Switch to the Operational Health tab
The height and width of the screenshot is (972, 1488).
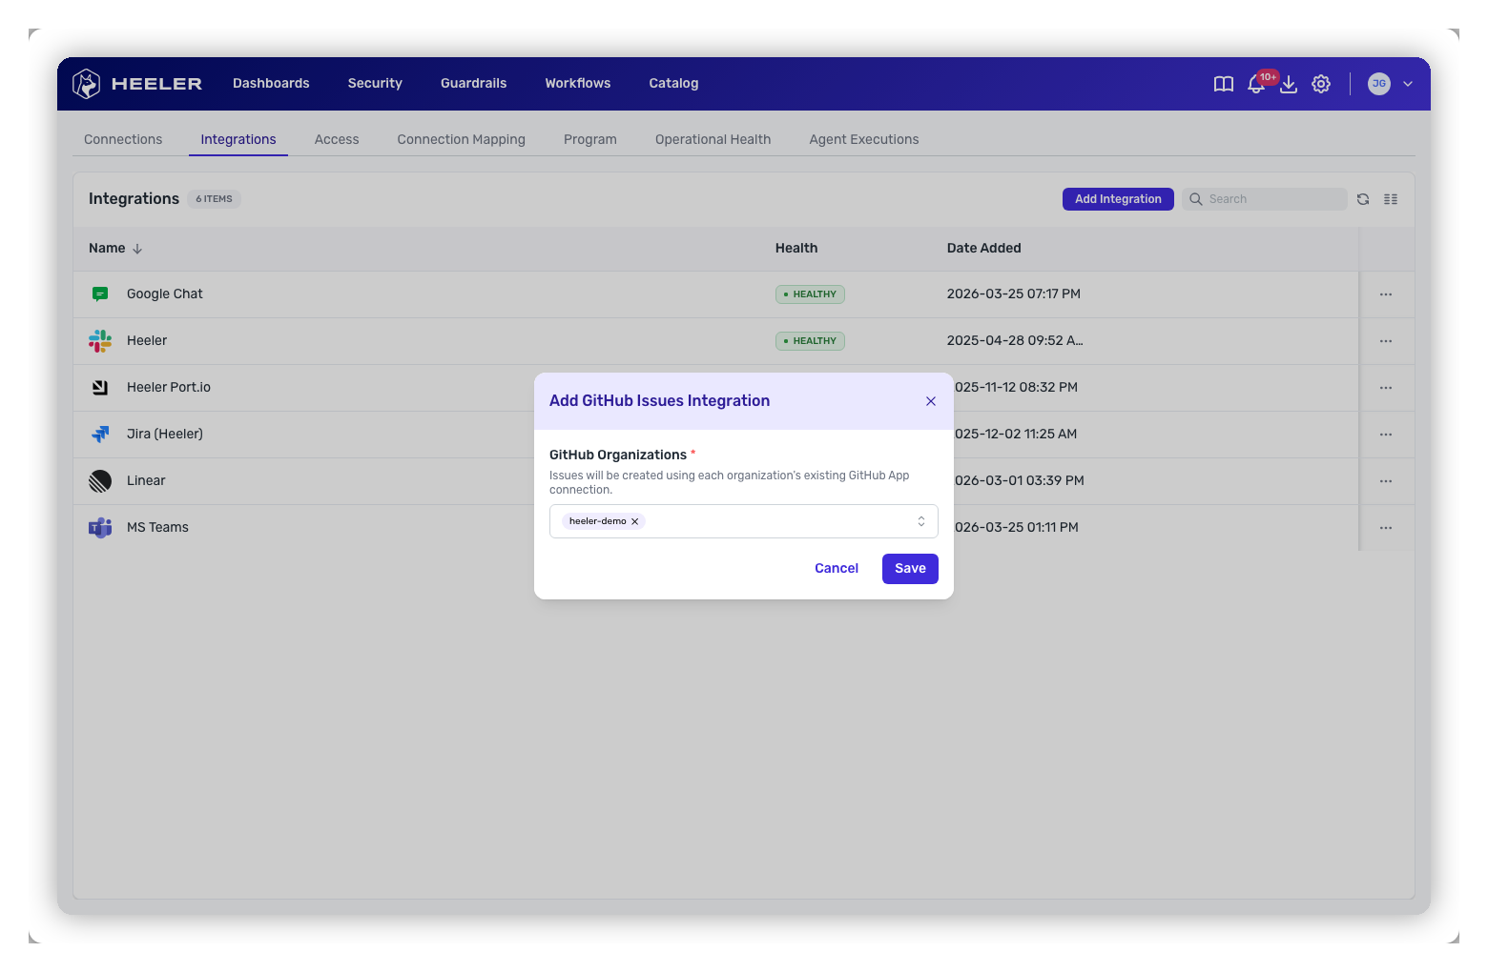pos(713,139)
